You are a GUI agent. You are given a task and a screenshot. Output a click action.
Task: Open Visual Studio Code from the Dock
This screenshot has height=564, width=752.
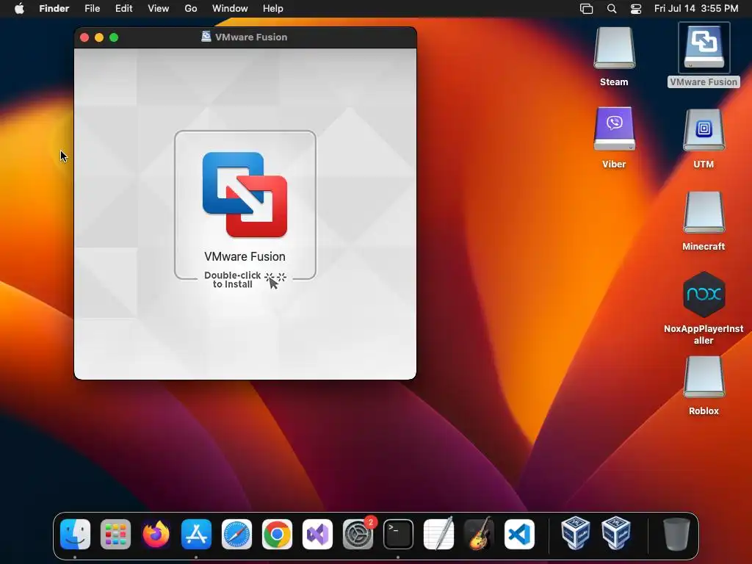pos(519,534)
